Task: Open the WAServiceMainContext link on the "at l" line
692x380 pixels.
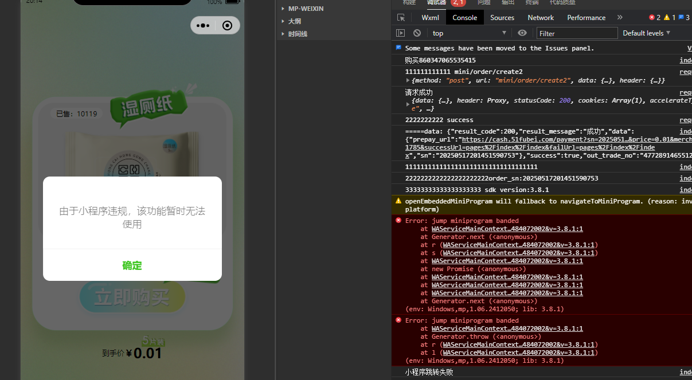Action: [x=520, y=352]
